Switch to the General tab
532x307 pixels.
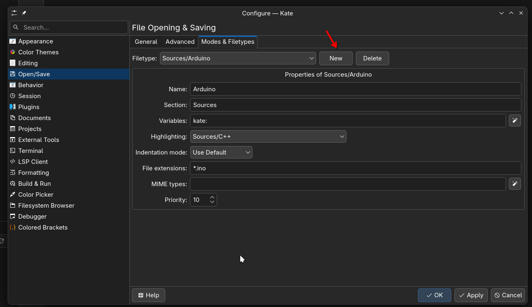pyautogui.click(x=146, y=42)
